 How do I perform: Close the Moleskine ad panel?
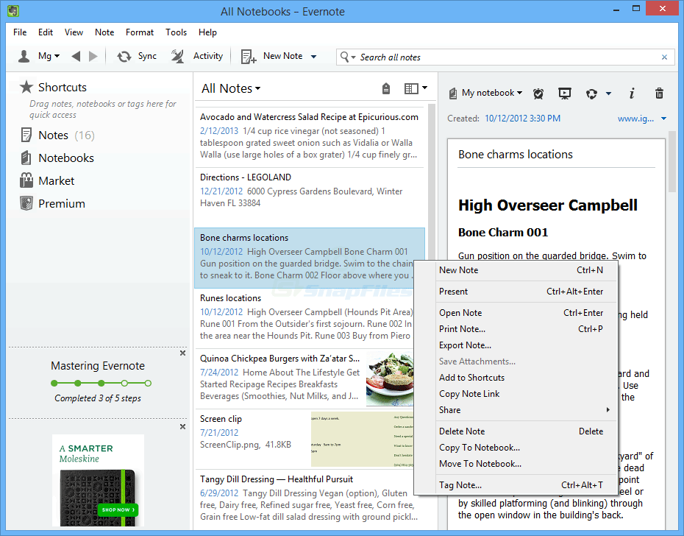(183, 426)
